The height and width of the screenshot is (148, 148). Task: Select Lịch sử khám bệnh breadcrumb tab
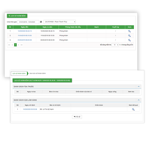[x=19, y=73]
